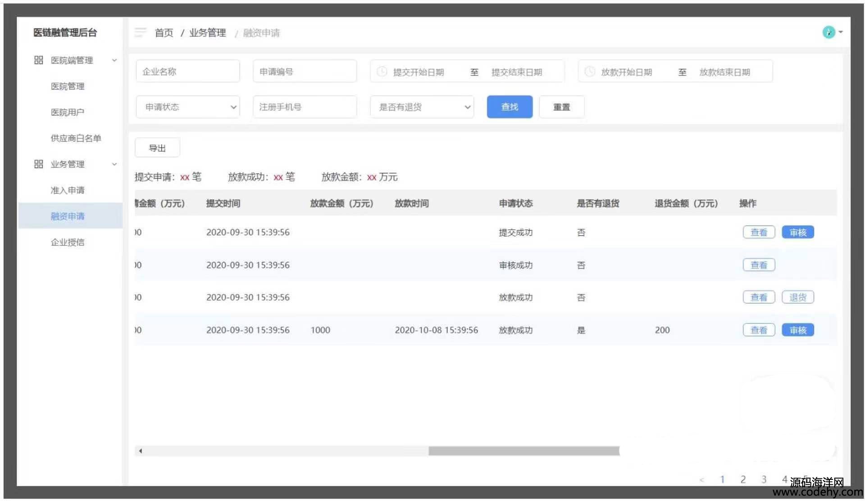Viewport: 865px width, 501px height.
Task: Toggle the sidebar hamburger menu icon
Action: tap(141, 32)
